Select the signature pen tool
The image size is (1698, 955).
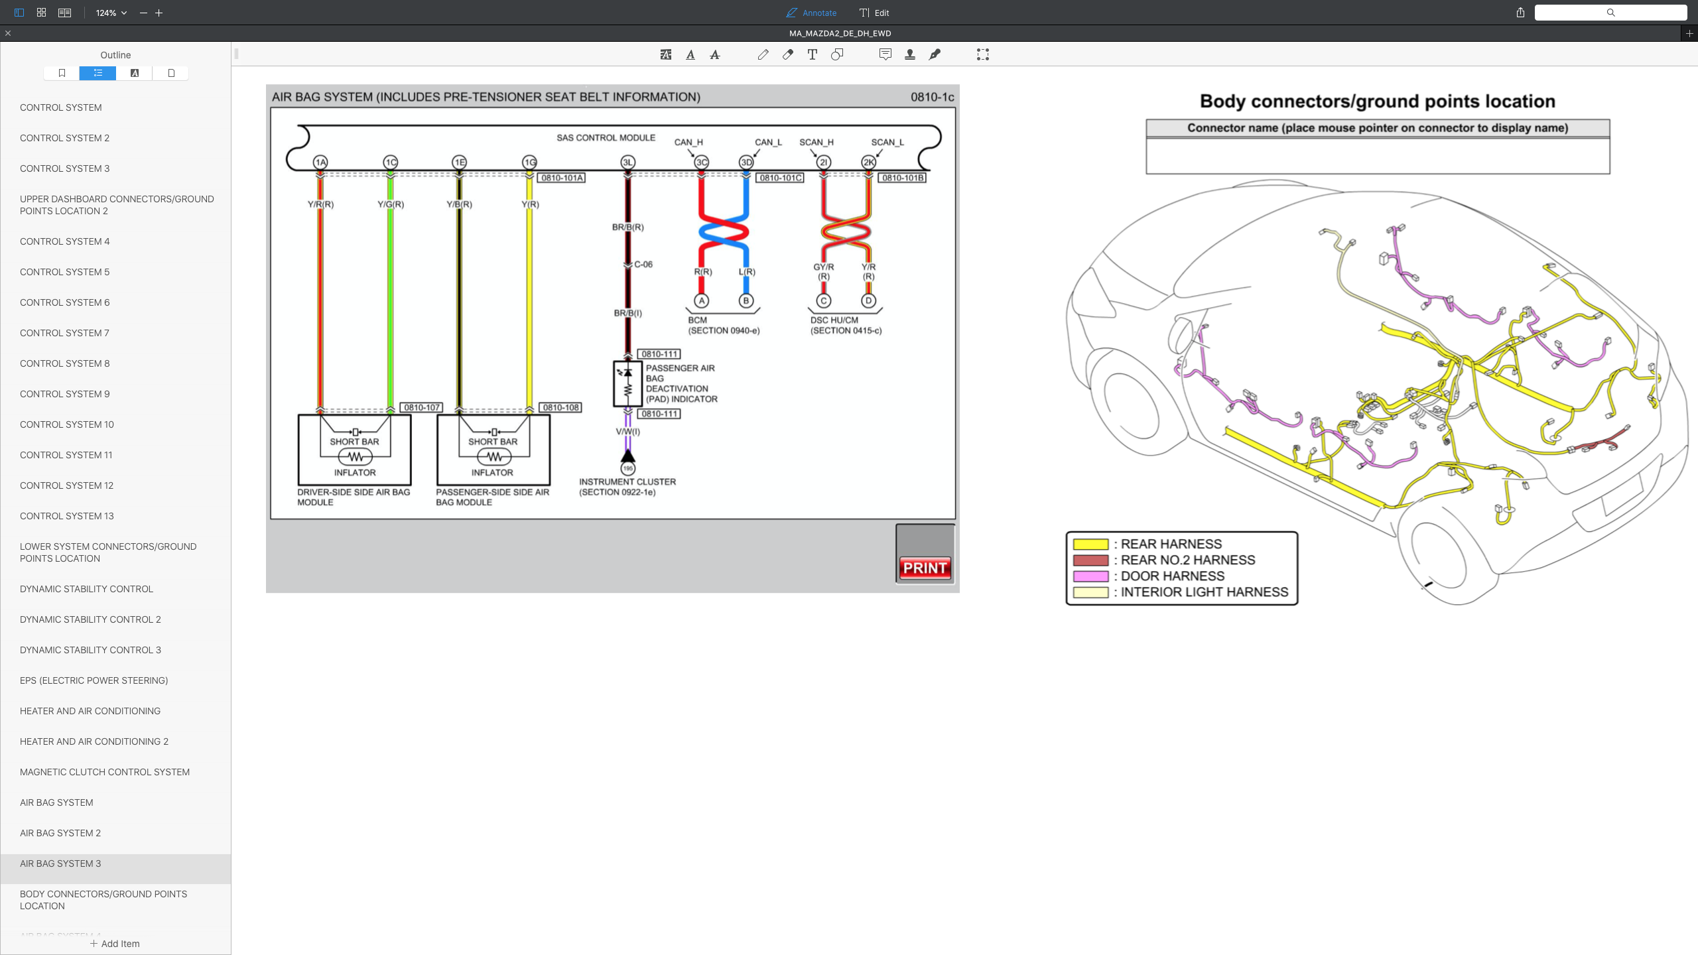(x=935, y=54)
